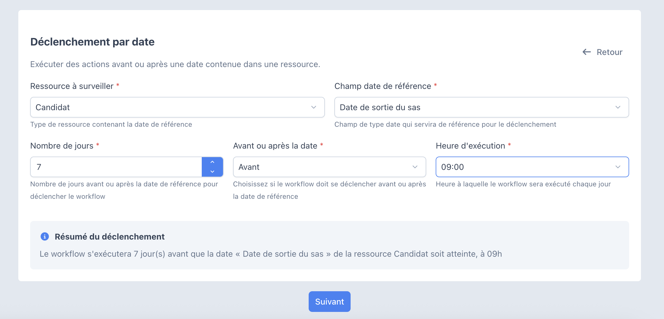The image size is (664, 319).
Task: Click the chevron in the Candidat select box
Action: point(314,107)
